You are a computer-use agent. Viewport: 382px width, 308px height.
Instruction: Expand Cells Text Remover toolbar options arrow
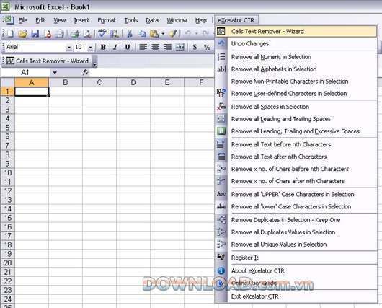click(x=94, y=61)
